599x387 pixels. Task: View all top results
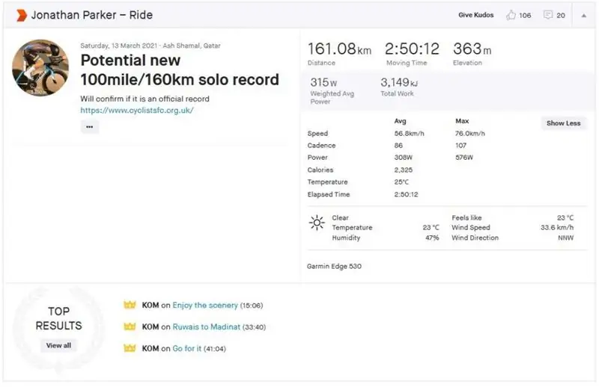(58, 345)
